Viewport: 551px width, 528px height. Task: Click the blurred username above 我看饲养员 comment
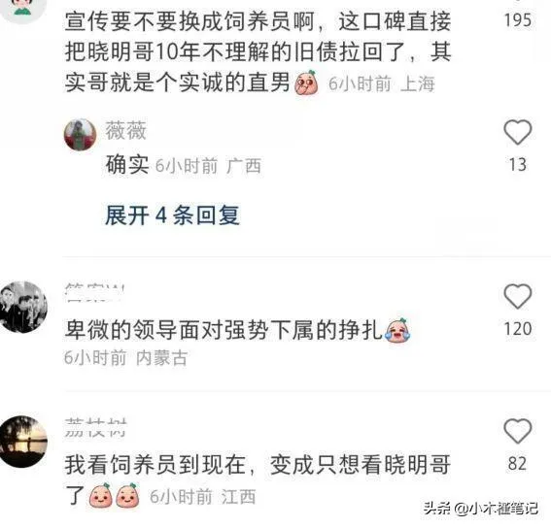95,427
